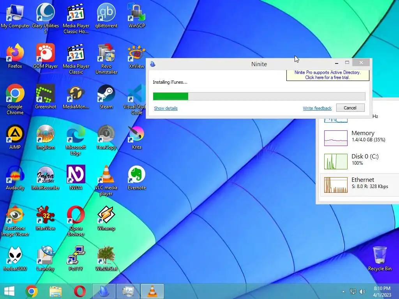Open Chrome from the taskbar

click(32, 291)
